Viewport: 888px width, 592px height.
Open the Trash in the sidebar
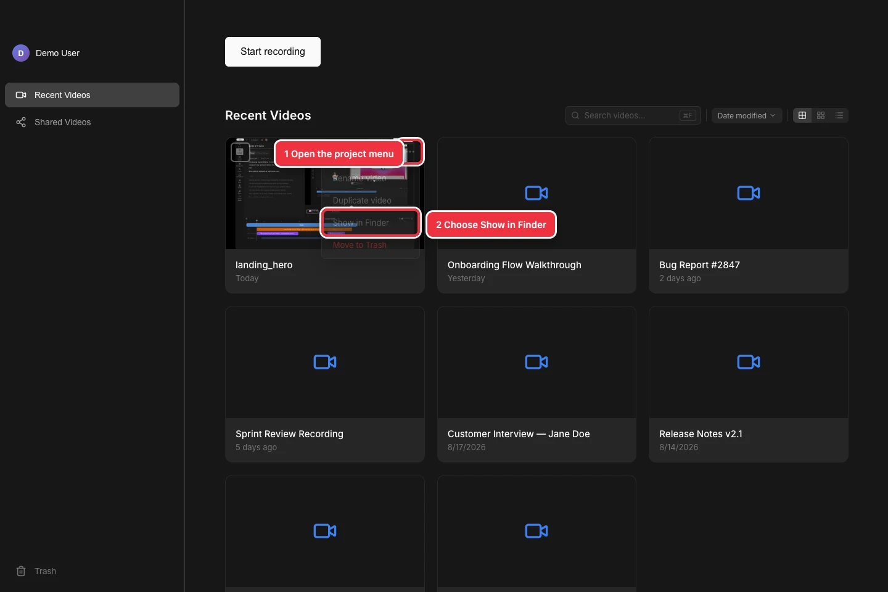(92, 571)
